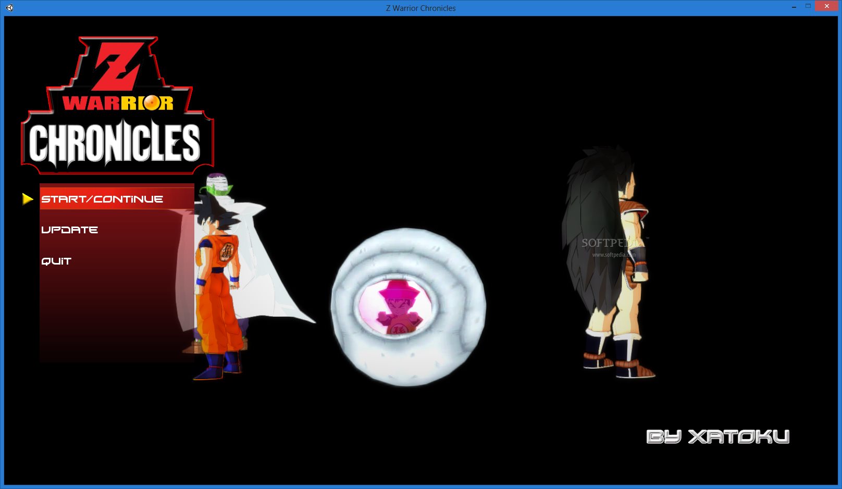Click the round Saiyan space pod
This screenshot has width=842, height=489.
pyautogui.click(x=408, y=307)
